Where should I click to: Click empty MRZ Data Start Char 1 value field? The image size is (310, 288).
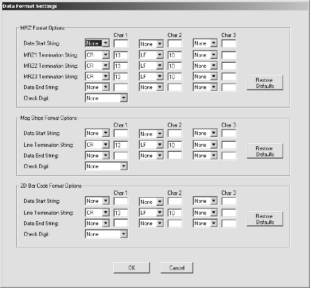pos(121,43)
